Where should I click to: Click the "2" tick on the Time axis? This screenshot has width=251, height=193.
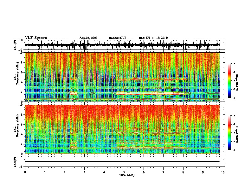tap(65, 172)
